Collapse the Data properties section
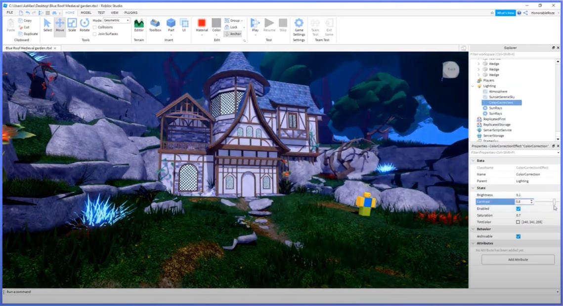The image size is (563, 306). pyautogui.click(x=473, y=161)
